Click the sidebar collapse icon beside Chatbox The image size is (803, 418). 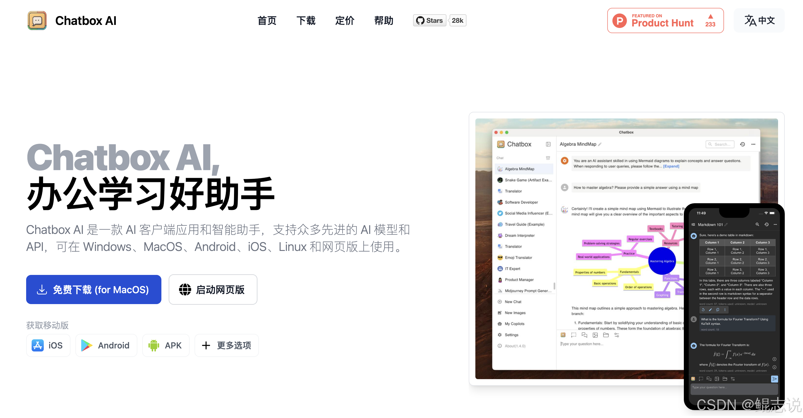[x=548, y=144]
